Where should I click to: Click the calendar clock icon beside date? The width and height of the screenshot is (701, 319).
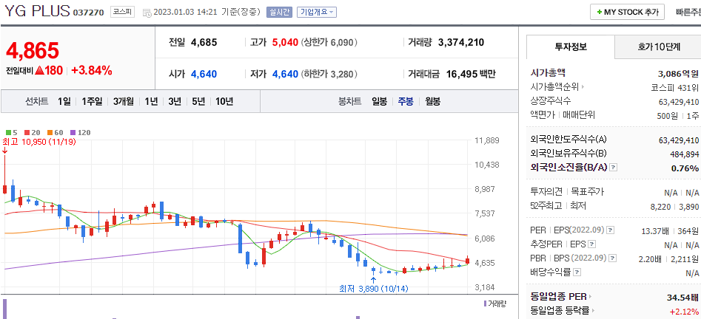pyautogui.click(x=147, y=13)
